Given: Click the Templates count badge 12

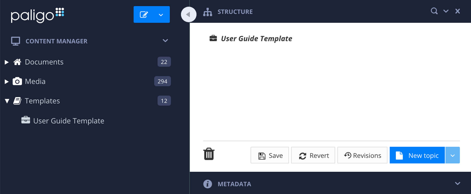Looking at the screenshot, I should click(x=164, y=101).
